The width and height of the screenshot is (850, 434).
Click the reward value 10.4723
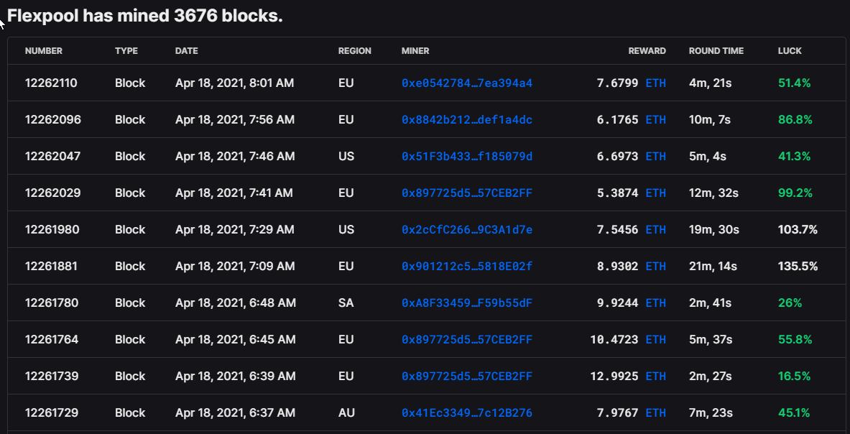[614, 340]
